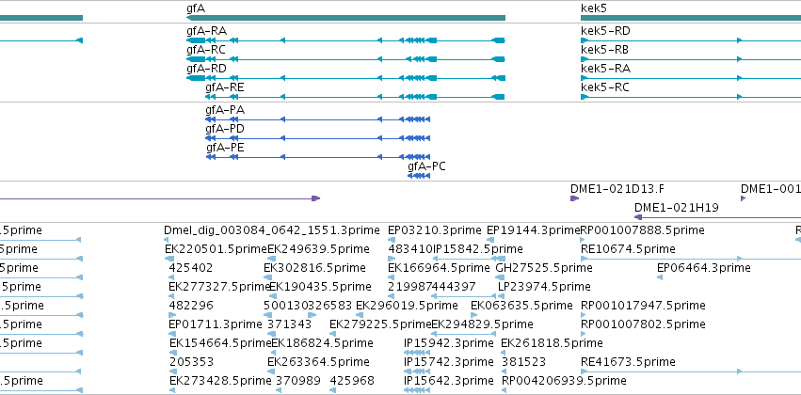The width and height of the screenshot is (801, 395).
Task: Open EK273428.5prime
Action: point(220,381)
